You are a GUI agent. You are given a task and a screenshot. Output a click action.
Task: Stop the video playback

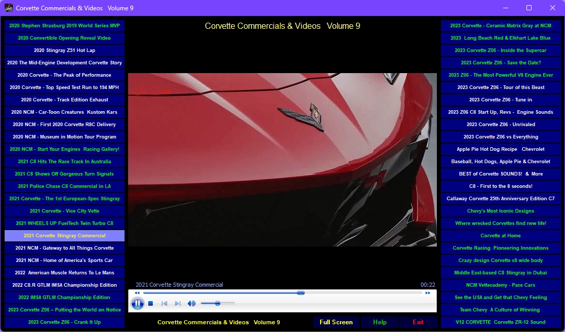pos(151,304)
